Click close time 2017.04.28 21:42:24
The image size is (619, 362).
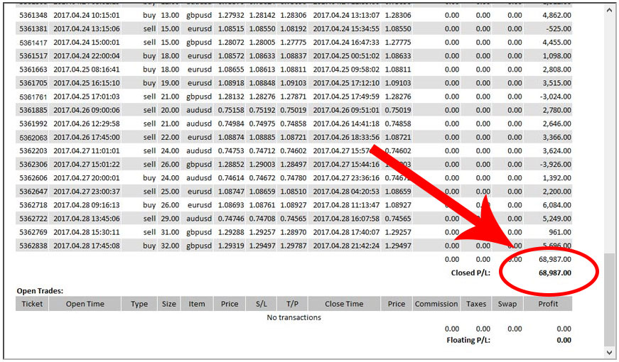pyautogui.click(x=346, y=246)
